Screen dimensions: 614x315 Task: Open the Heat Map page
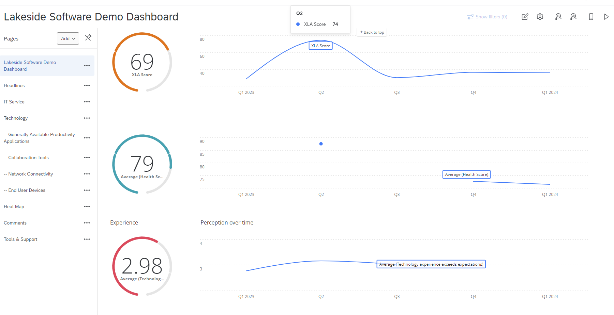[x=14, y=206]
